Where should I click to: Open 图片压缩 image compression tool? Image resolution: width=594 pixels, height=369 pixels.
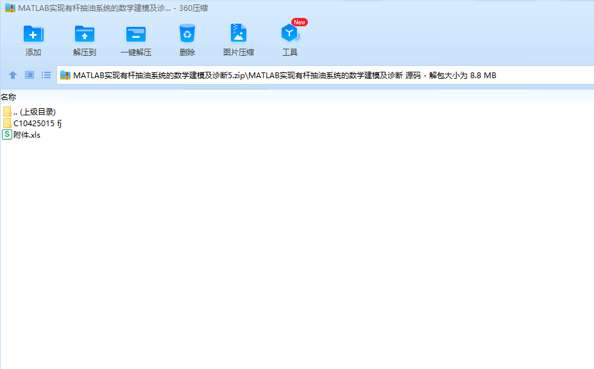click(238, 40)
